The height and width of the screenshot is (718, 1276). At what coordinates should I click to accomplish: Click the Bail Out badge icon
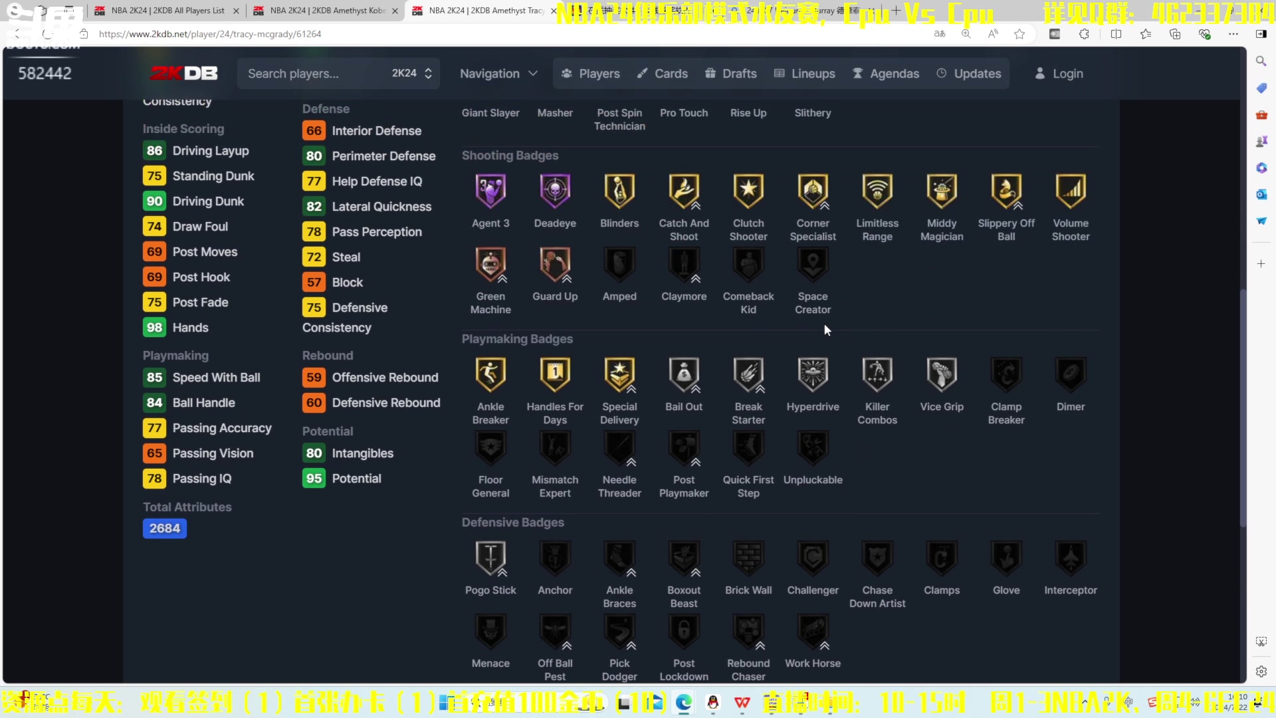(684, 374)
